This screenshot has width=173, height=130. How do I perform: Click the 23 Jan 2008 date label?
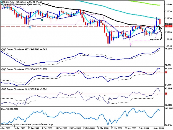click(33, 128)
